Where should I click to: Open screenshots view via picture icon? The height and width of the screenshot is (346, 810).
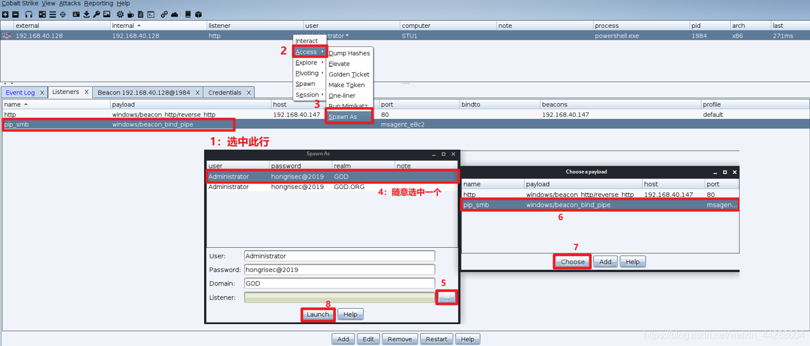(107, 14)
